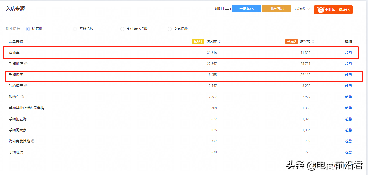
Task: Open the 无线端 dropdown
Action: pyautogui.click(x=302, y=9)
